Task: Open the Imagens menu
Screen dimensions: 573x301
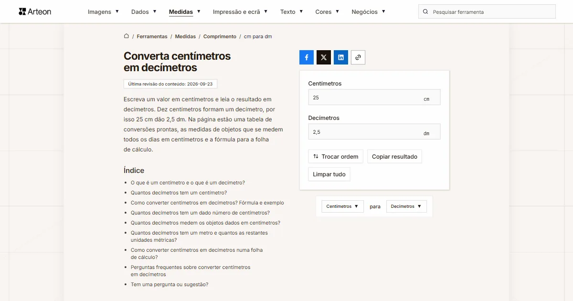Action: pos(104,11)
